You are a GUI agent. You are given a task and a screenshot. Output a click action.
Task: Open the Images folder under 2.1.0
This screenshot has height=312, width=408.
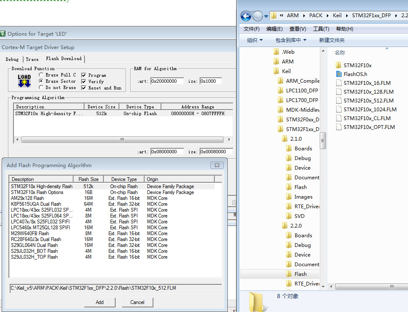[299, 197]
